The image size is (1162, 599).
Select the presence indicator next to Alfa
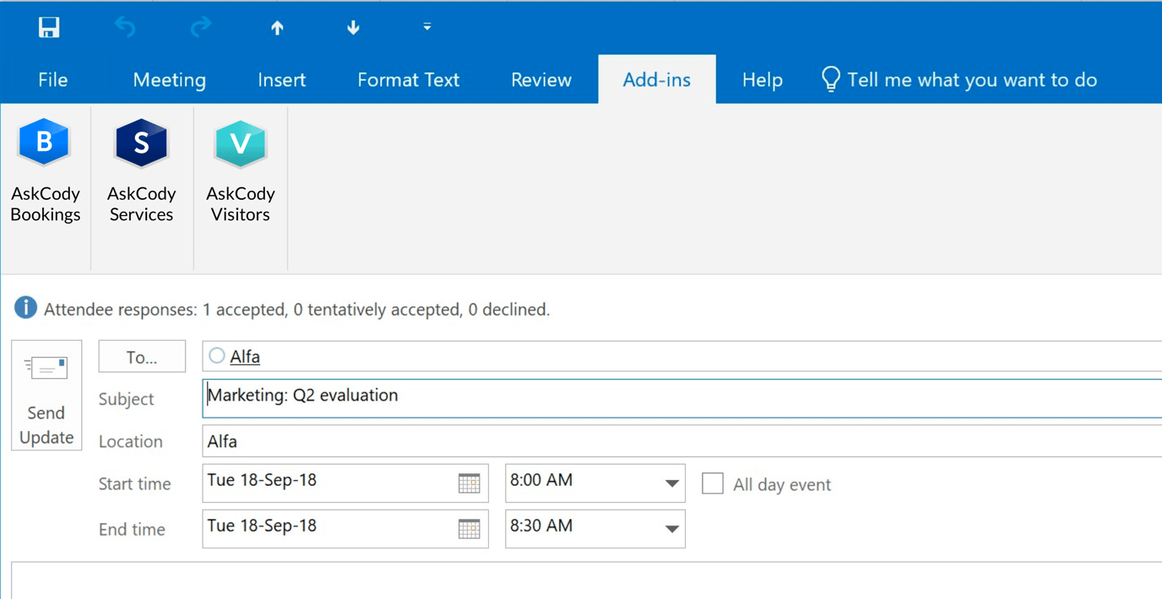coord(216,356)
